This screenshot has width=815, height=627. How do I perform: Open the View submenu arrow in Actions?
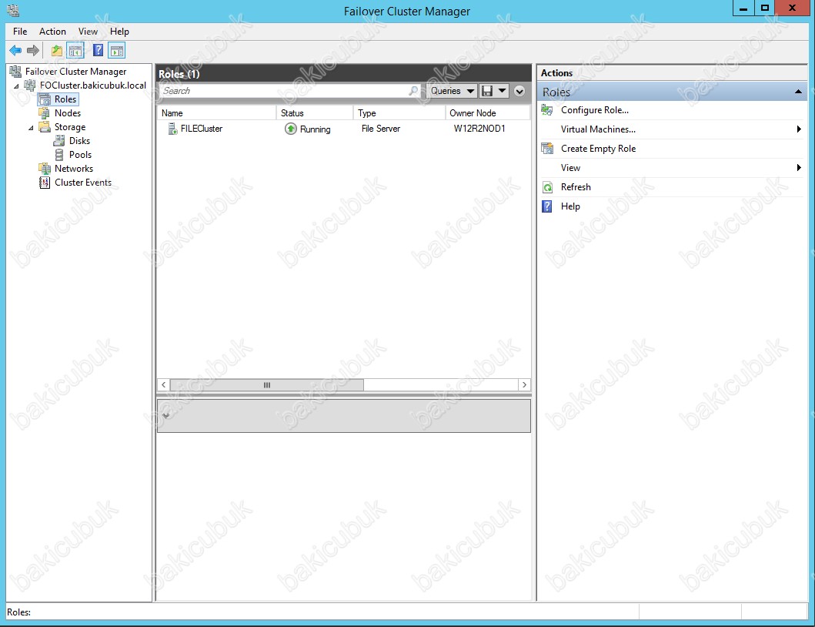click(799, 168)
